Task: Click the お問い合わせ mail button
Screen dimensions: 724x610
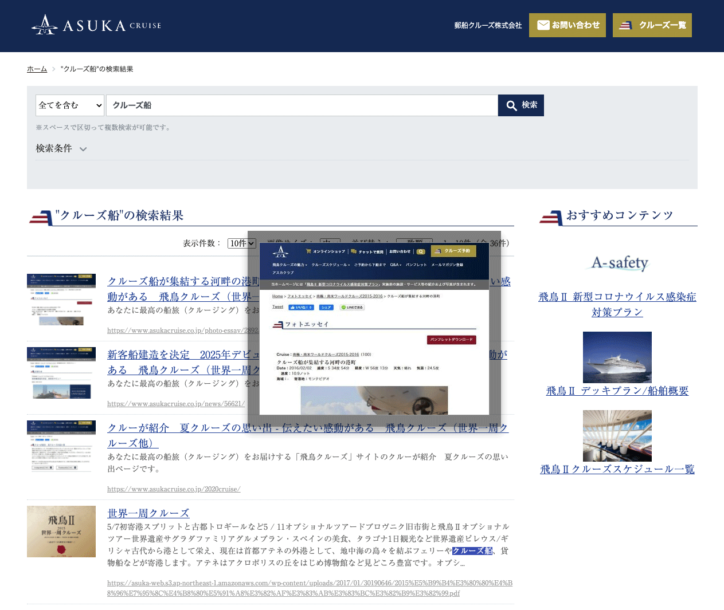Action: click(x=567, y=25)
